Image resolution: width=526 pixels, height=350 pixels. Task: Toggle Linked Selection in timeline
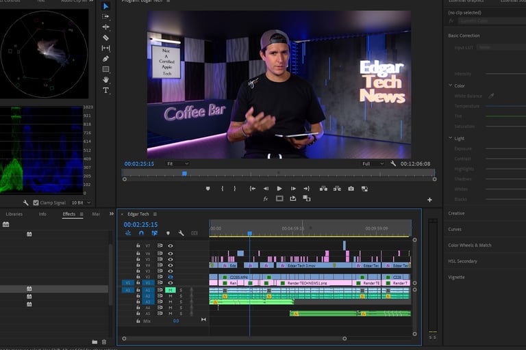coord(154,233)
